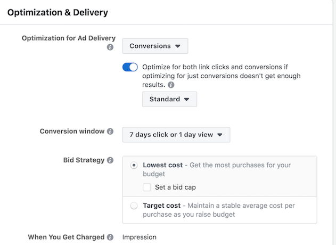Select the Lowest cost radio button
The image size is (336, 245).
pos(134,165)
